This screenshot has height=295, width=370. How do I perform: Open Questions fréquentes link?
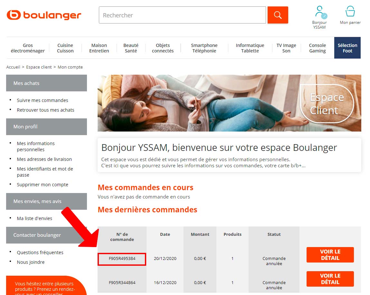click(x=40, y=253)
